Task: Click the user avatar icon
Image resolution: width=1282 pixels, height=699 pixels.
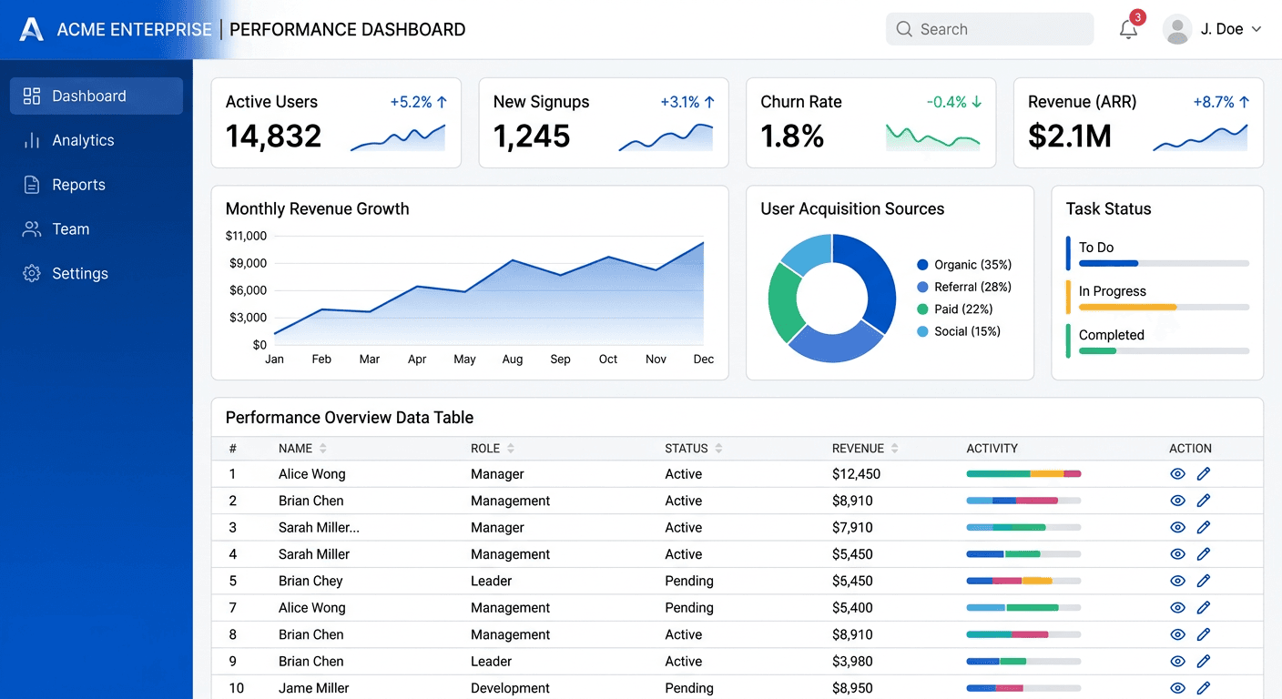Action: click(x=1177, y=29)
